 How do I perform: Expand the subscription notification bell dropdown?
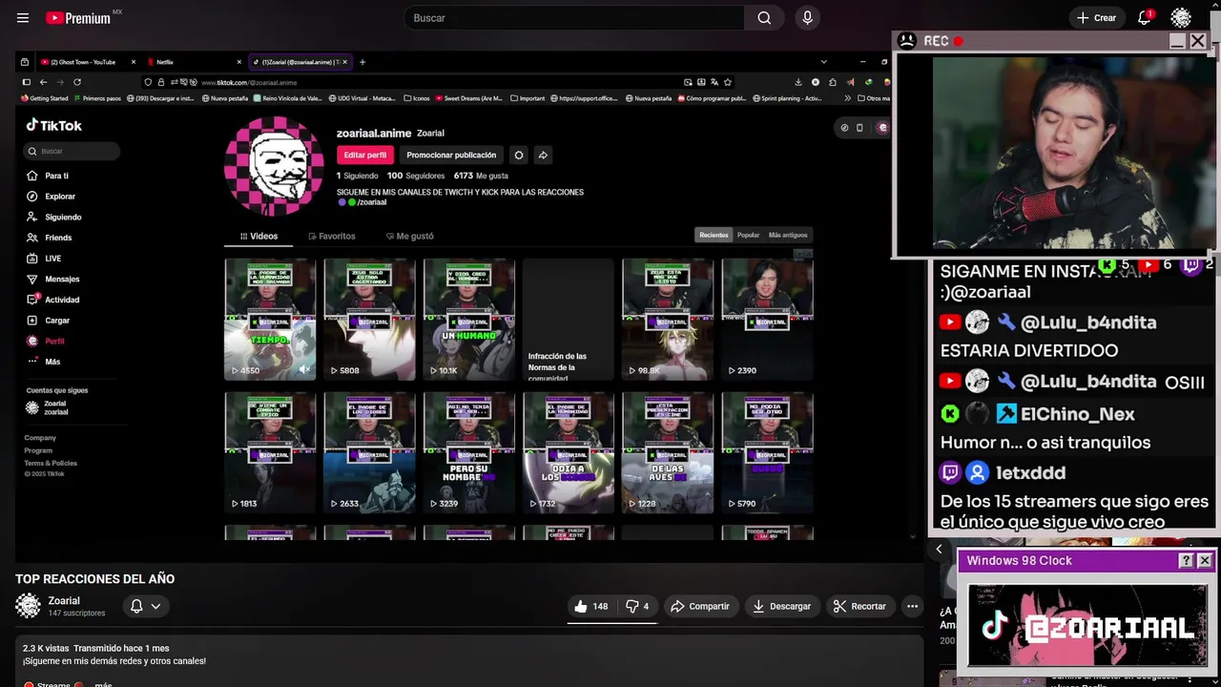point(145,606)
